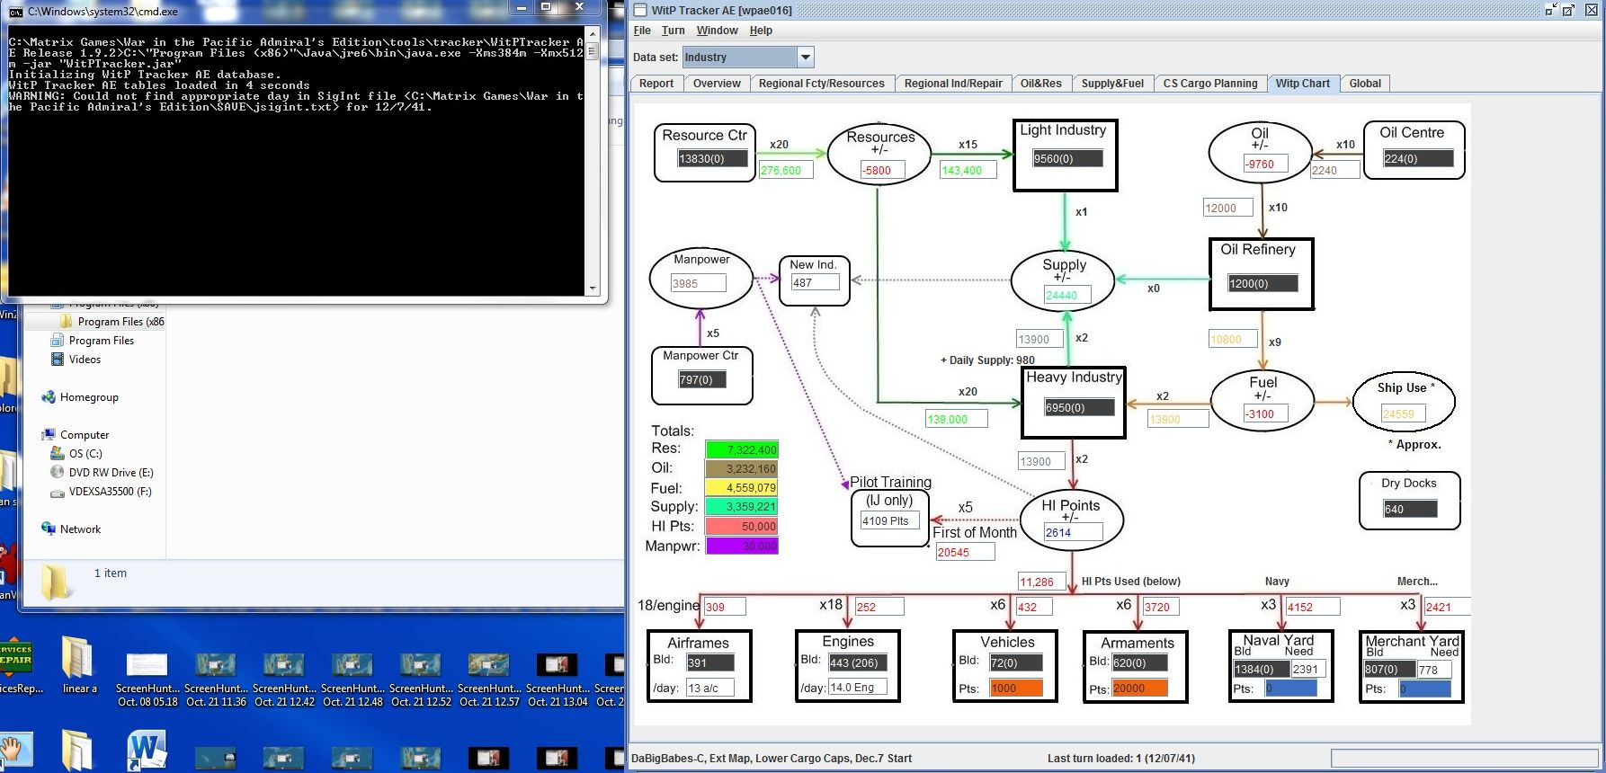1606x773 pixels.
Task: Click the yellow Fuel total swatch
Action: [x=742, y=488]
